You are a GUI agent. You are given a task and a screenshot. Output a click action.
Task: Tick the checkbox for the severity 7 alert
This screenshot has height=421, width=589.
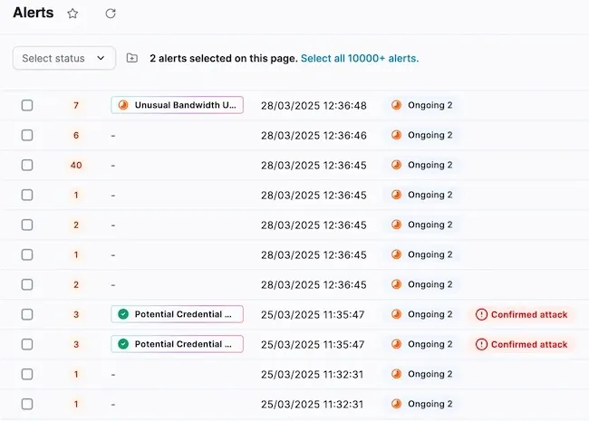(x=27, y=105)
